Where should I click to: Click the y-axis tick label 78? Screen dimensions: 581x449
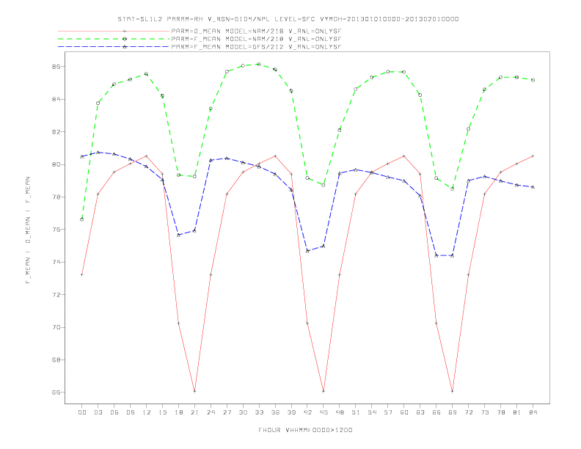56,197
